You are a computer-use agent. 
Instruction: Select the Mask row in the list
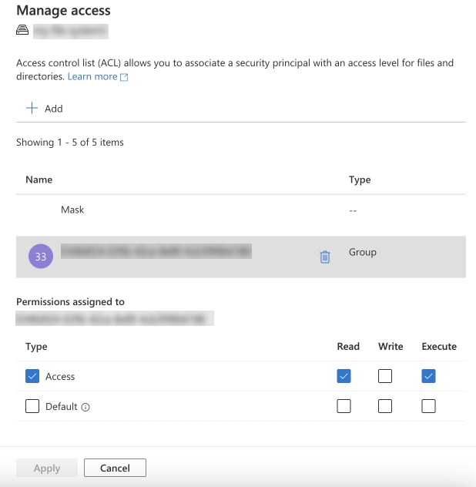[x=72, y=210]
